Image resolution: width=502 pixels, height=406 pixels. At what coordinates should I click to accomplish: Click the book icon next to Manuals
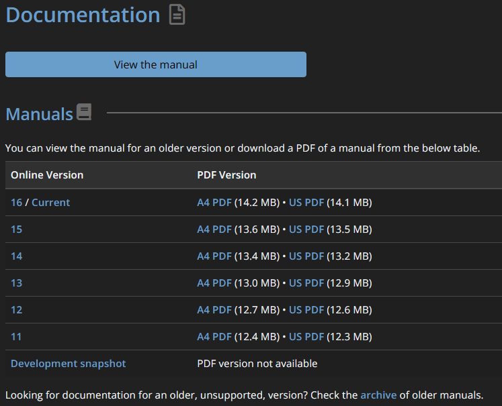[84, 112]
